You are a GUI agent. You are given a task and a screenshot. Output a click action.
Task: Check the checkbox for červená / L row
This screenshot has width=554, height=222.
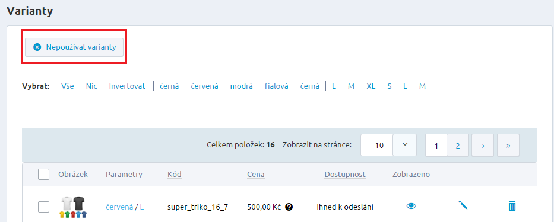pyautogui.click(x=43, y=207)
